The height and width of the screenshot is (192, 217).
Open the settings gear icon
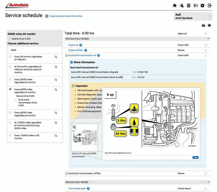[x=203, y=6]
